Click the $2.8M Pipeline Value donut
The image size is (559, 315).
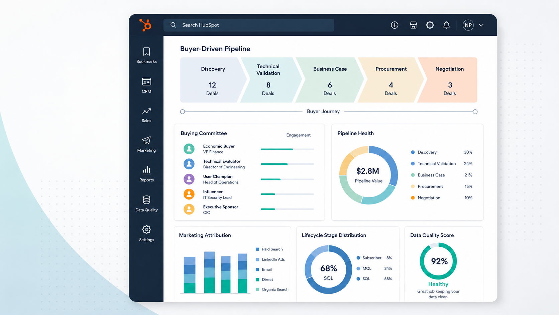(368, 175)
